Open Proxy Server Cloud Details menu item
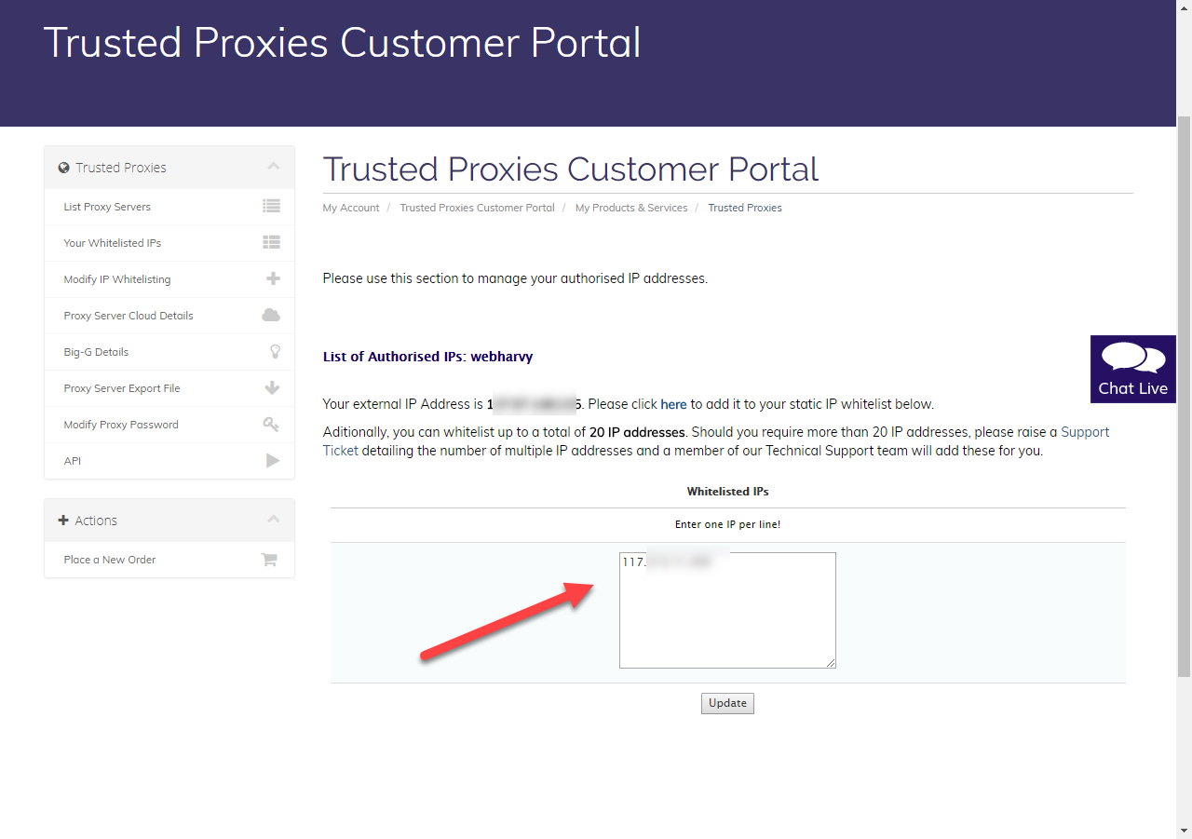 coord(129,316)
